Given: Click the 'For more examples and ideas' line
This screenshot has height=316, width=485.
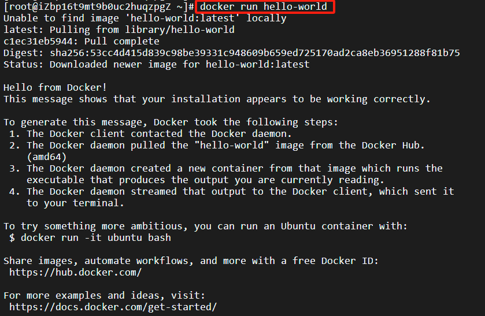Looking at the screenshot, I should click(104, 296).
